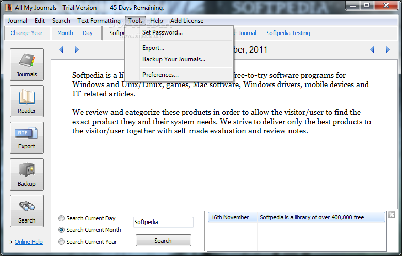Click the partly hidden Journal link in top bar
The image size is (402, 256).
245,33
